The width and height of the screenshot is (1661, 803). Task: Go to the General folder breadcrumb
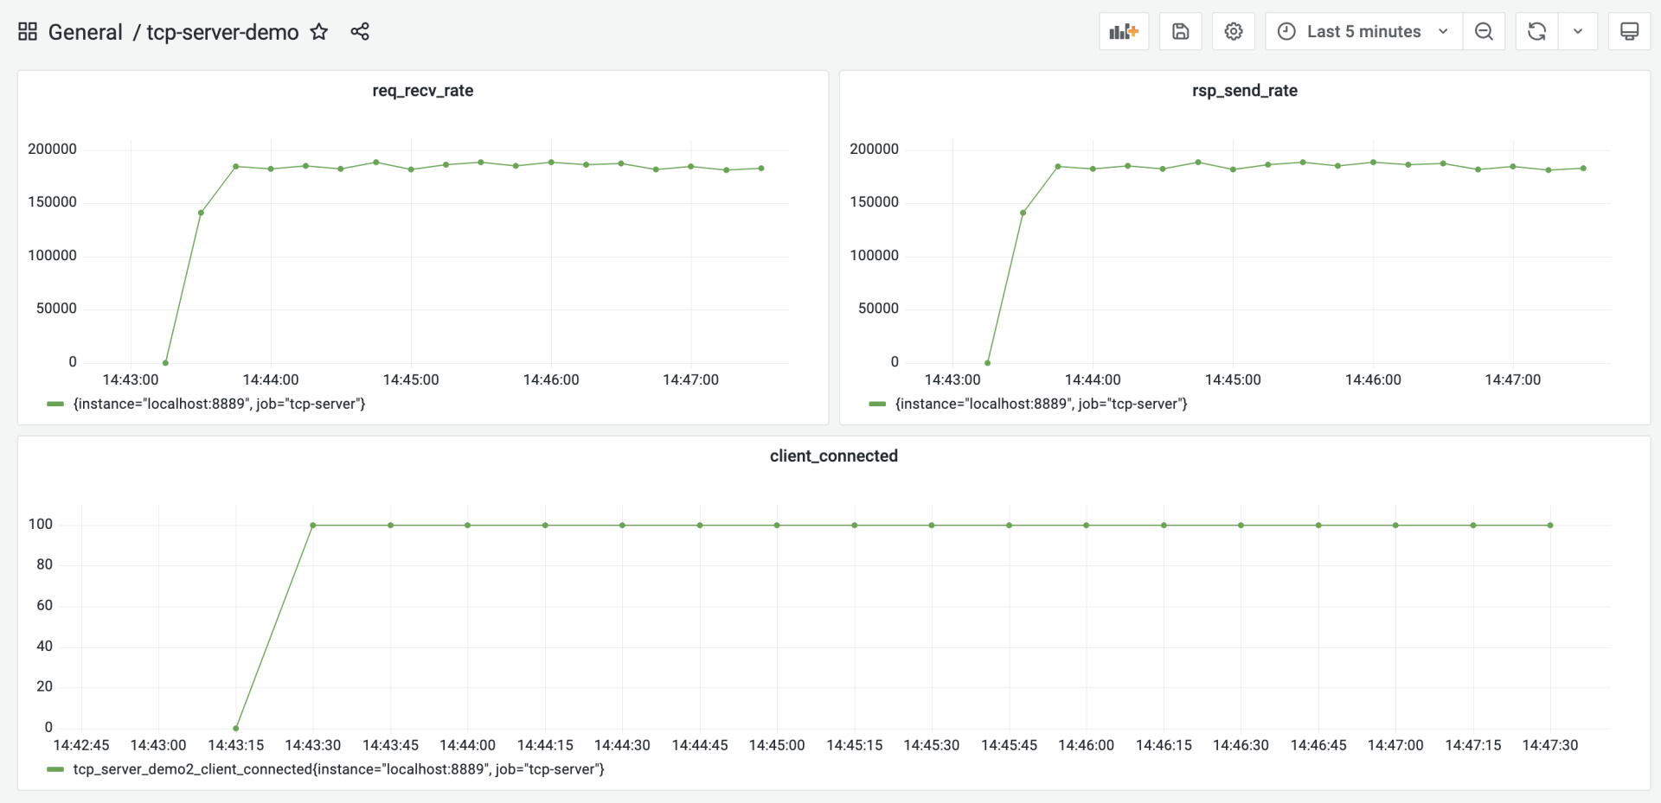click(x=85, y=32)
